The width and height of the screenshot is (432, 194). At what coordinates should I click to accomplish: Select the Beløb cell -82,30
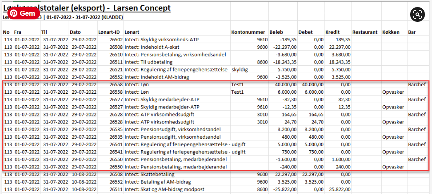point(289,99)
